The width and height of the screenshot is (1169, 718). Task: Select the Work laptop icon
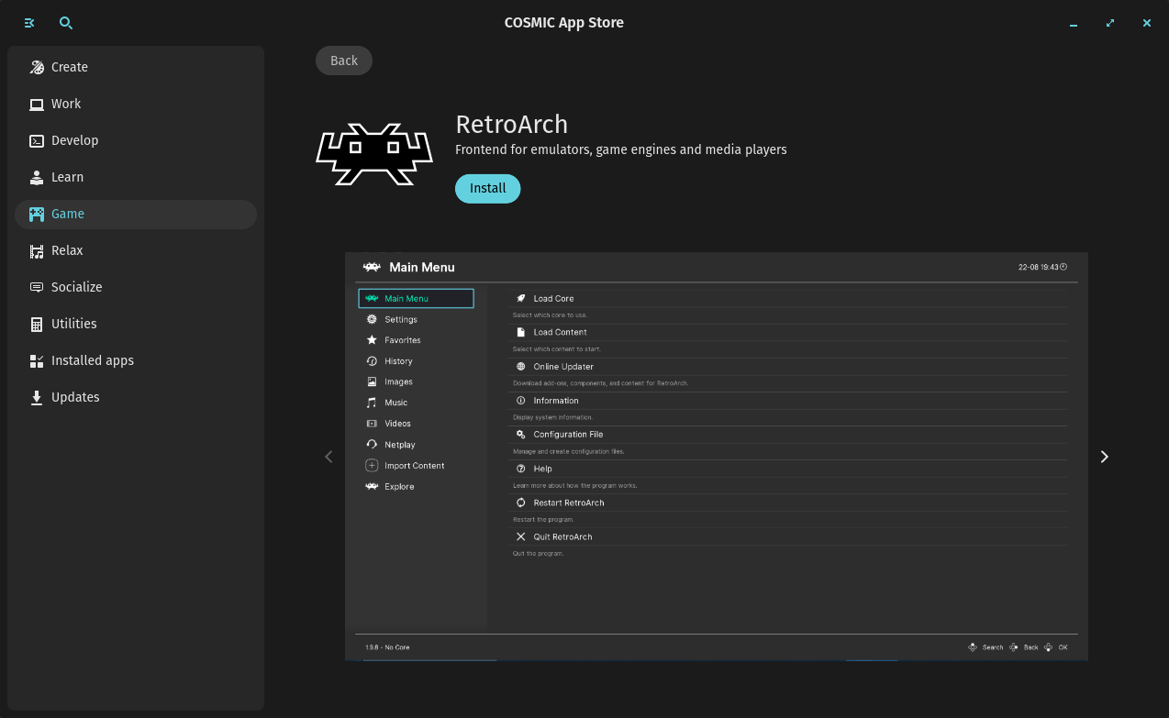[x=37, y=104]
